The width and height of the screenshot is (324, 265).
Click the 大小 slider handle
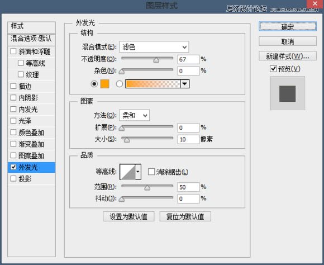pos(127,140)
